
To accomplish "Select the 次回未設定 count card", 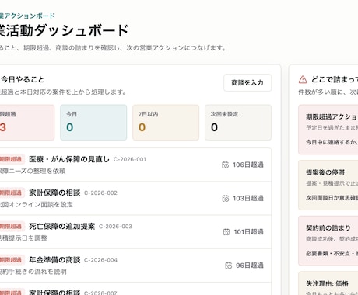I will pyautogui.click(x=238, y=123).
